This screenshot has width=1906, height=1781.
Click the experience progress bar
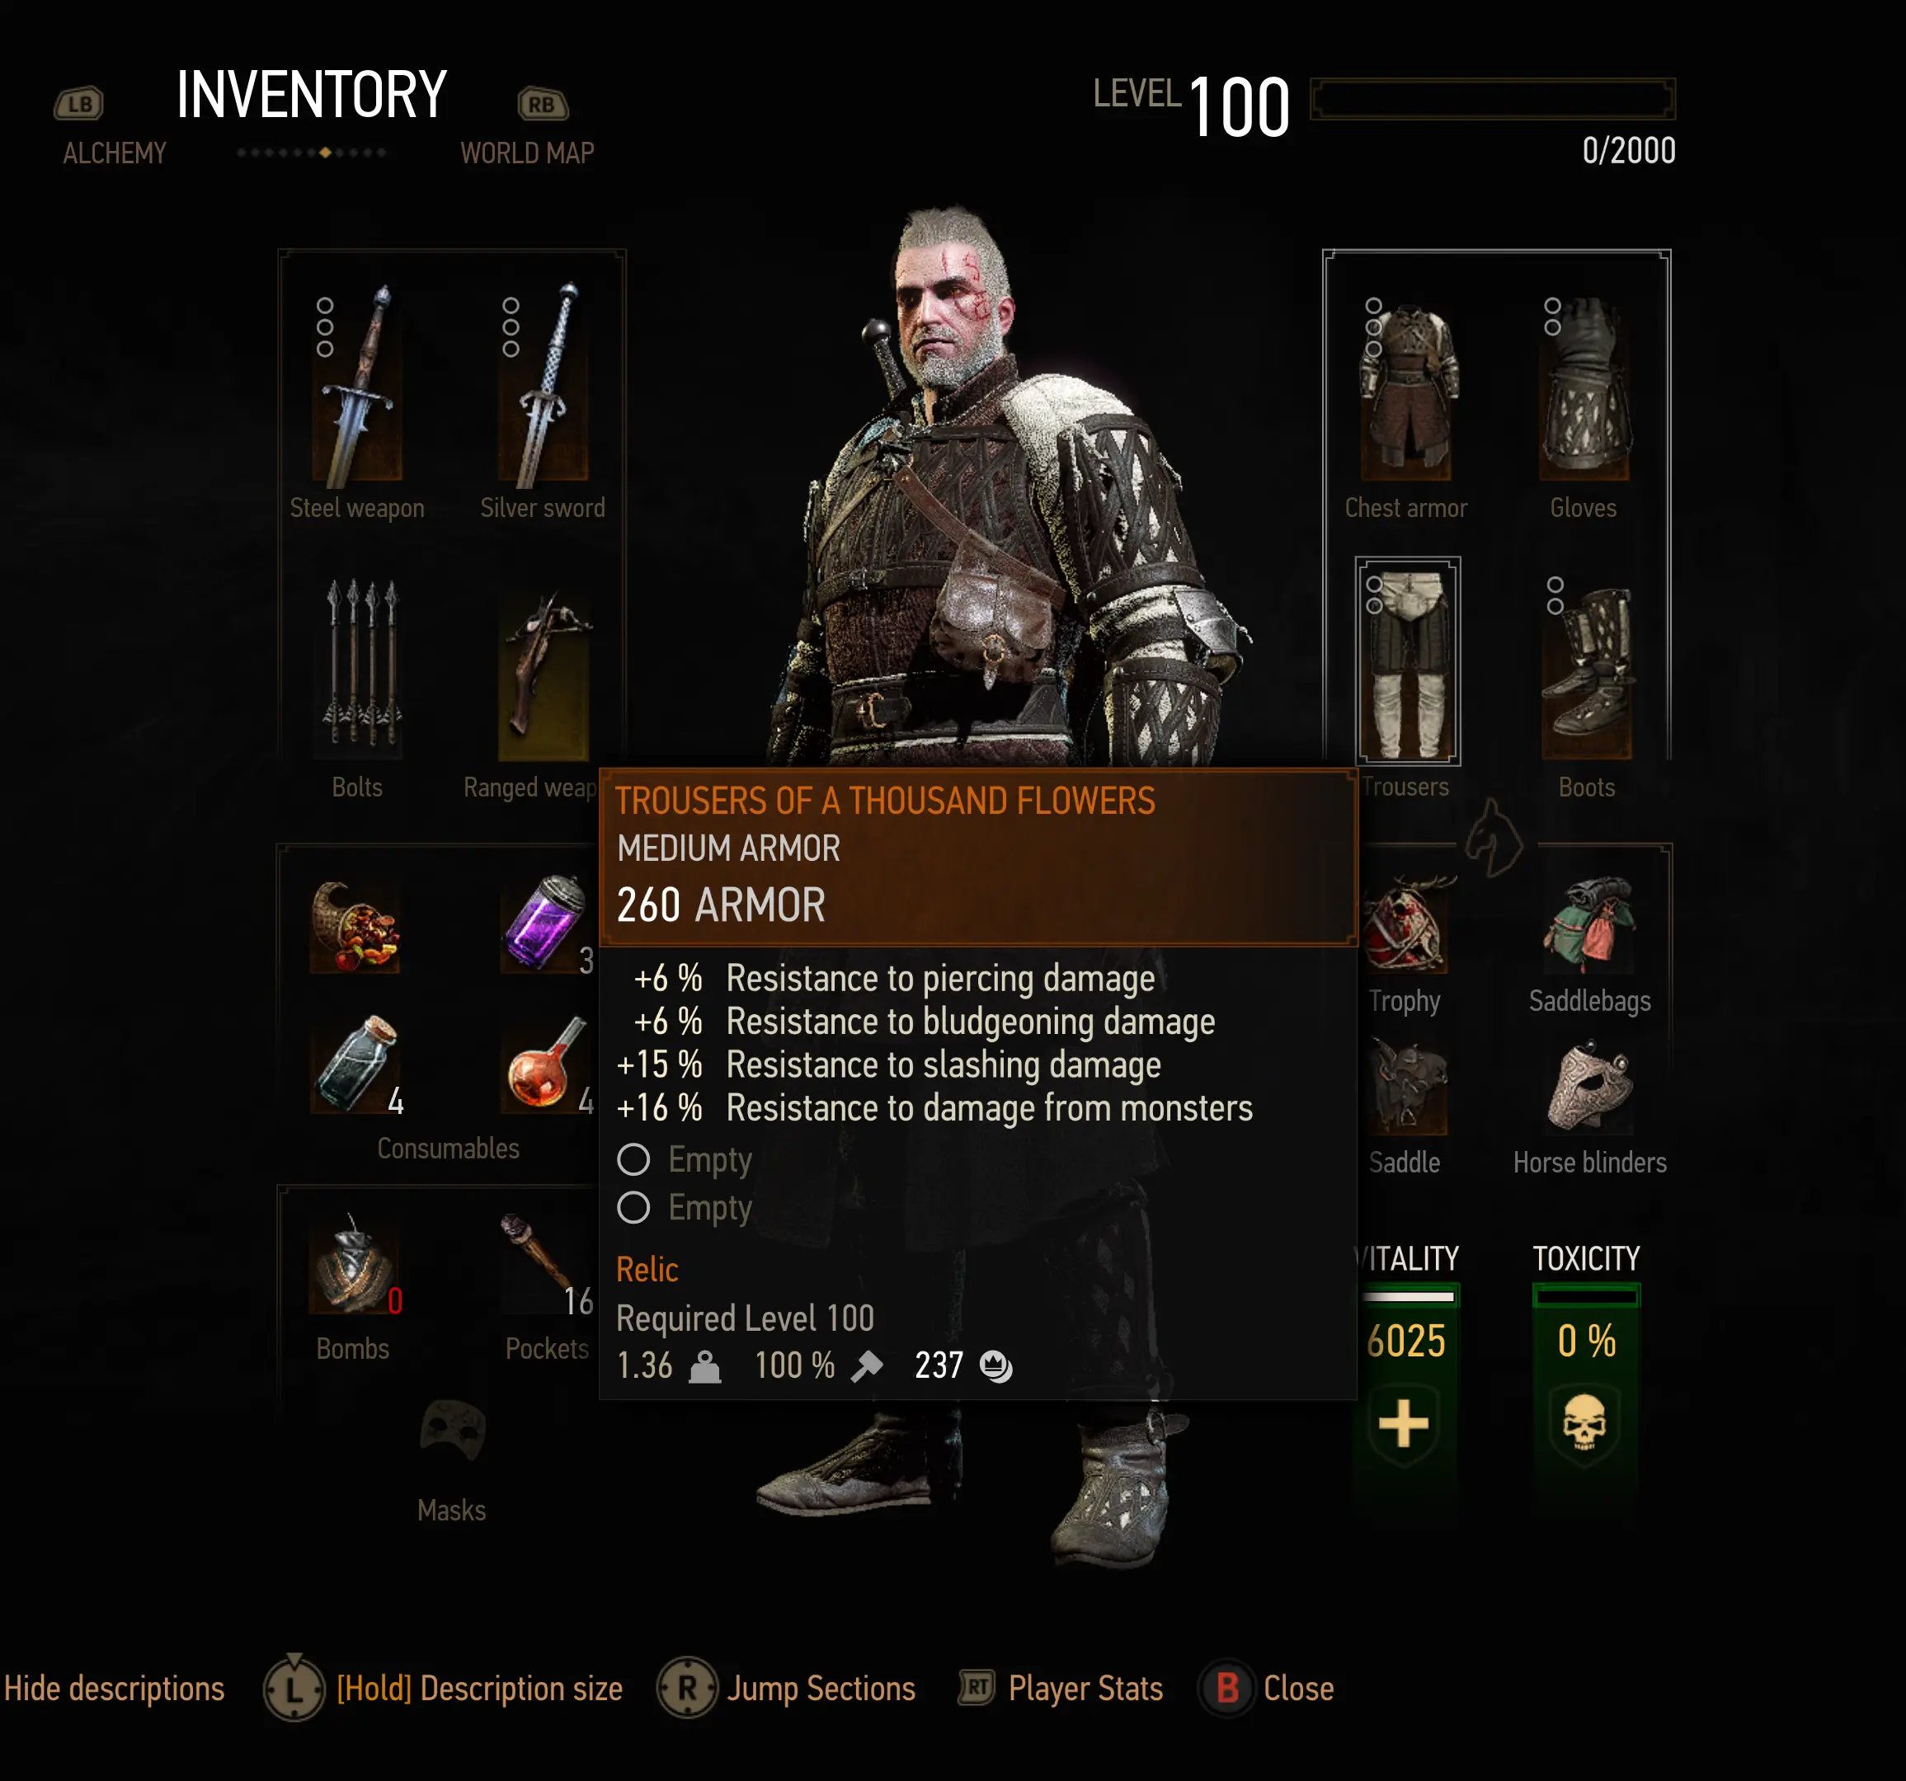click(1493, 99)
